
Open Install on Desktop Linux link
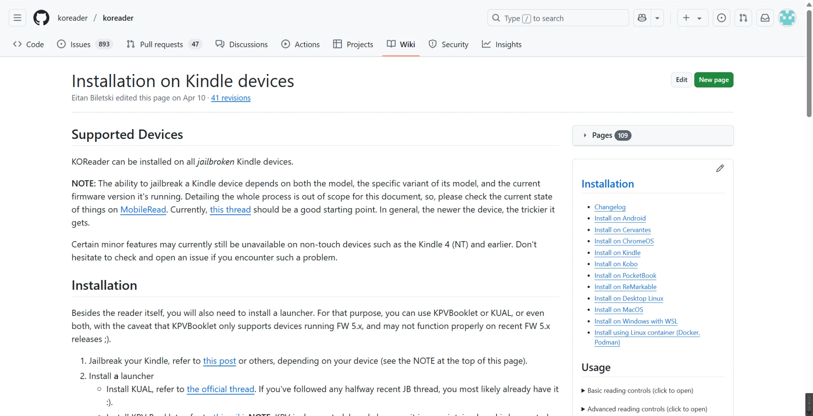(x=629, y=298)
